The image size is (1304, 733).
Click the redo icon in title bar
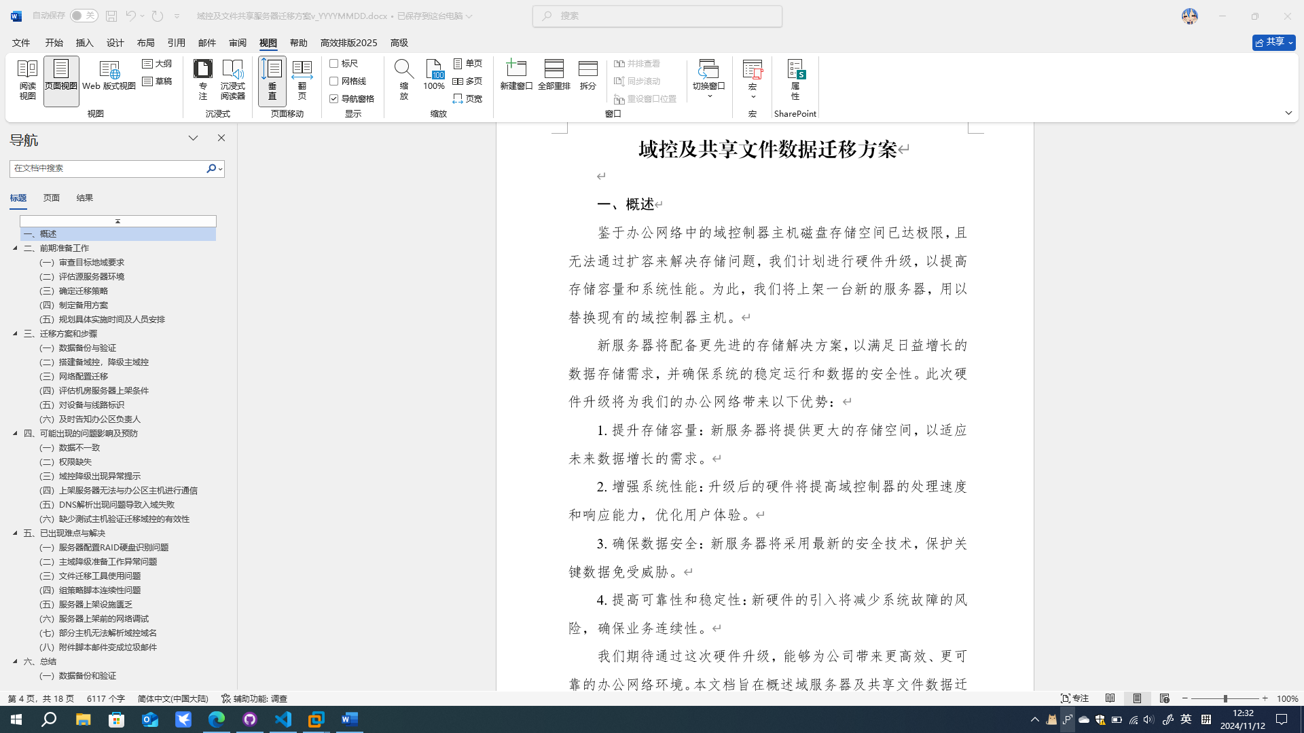point(158,16)
